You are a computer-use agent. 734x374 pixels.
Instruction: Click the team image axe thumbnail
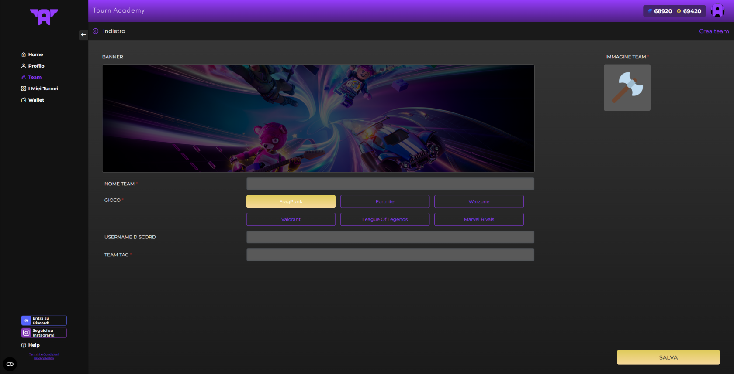tap(627, 88)
